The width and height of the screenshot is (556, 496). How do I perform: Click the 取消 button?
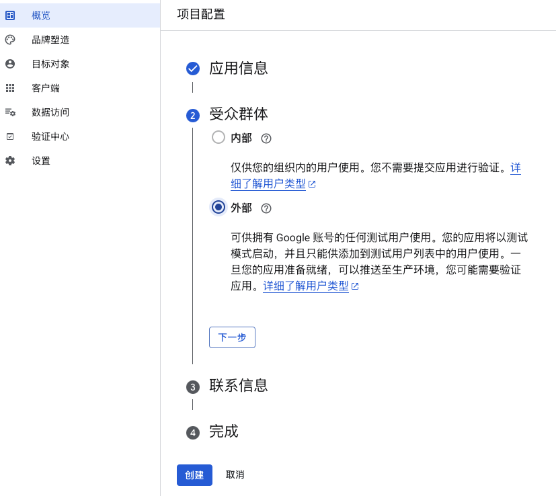(x=235, y=474)
